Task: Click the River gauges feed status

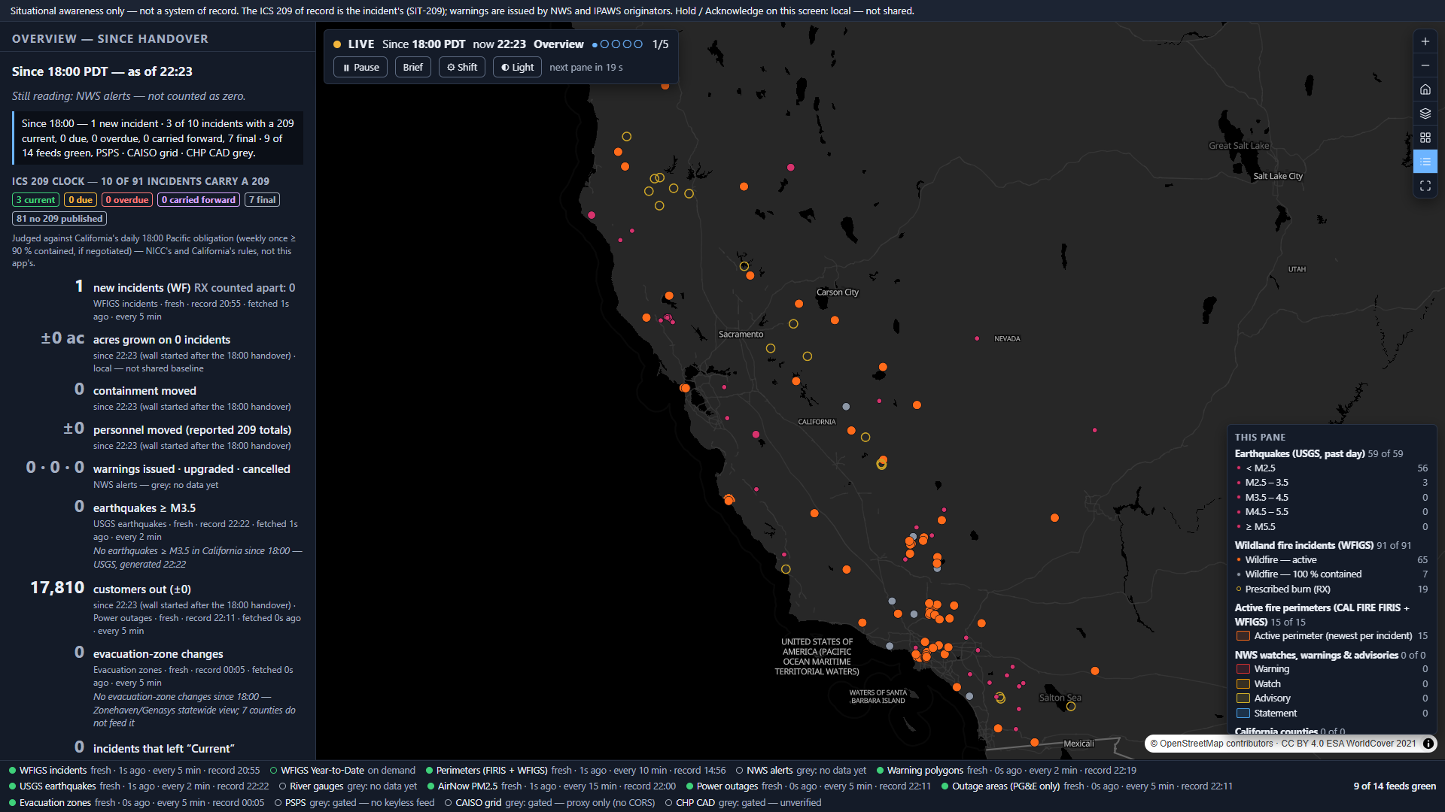Action: 348,786
